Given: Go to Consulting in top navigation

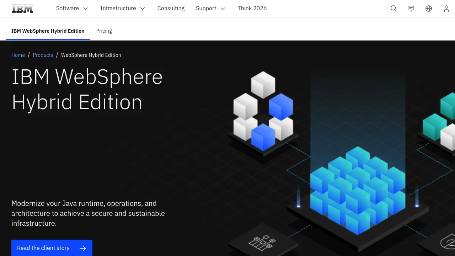Looking at the screenshot, I should pos(171,9).
